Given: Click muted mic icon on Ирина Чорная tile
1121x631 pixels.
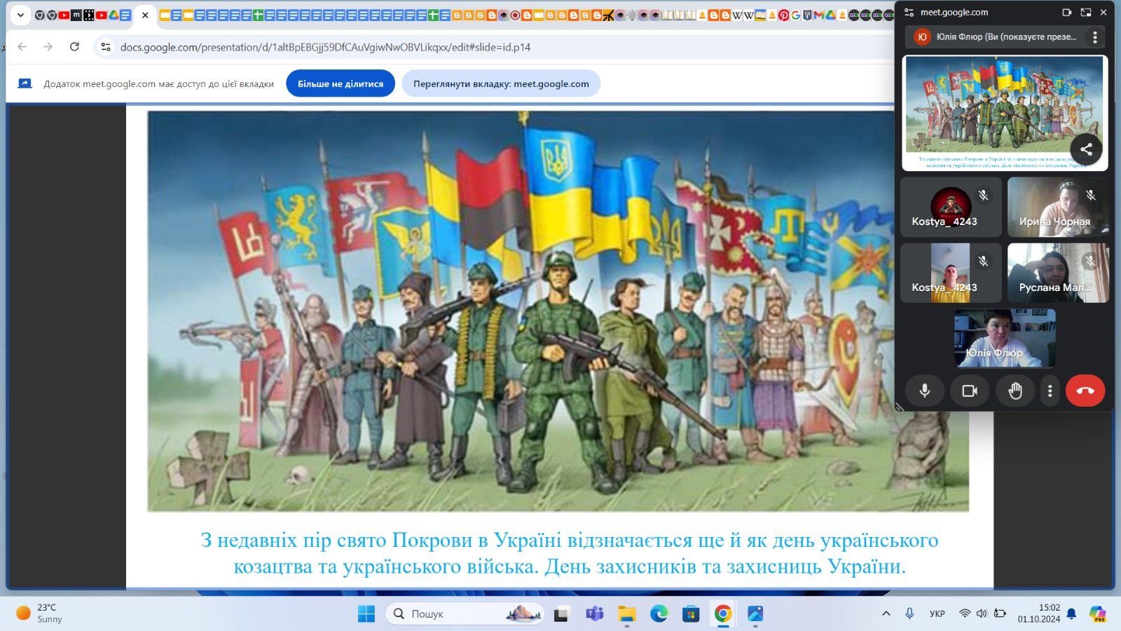Looking at the screenshot, I should (1091, 196).
